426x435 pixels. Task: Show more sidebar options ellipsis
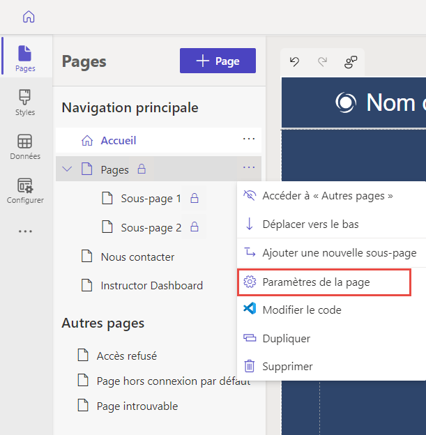tap(25, 231)
